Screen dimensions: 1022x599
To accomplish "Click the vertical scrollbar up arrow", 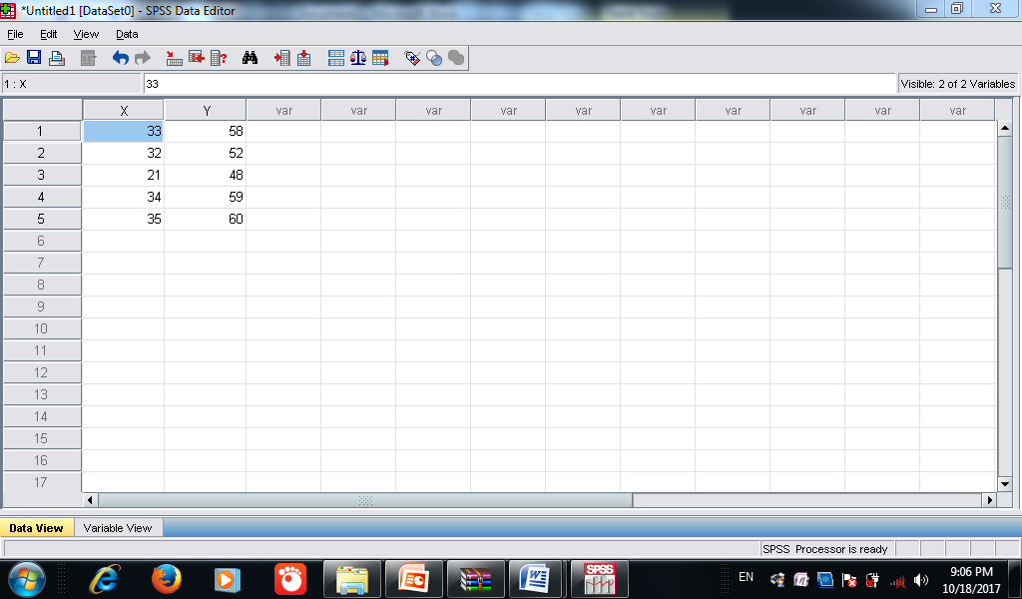I will pos(1004,129).
